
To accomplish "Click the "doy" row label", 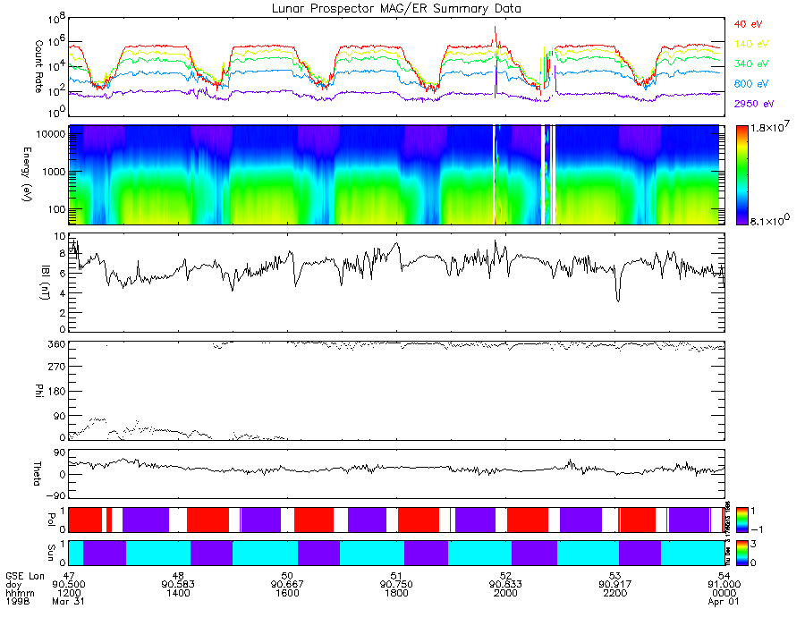I will (13, 585).
